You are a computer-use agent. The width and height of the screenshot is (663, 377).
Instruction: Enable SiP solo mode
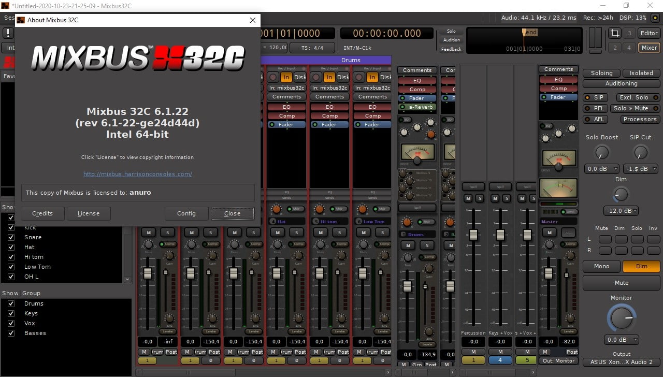595,97
